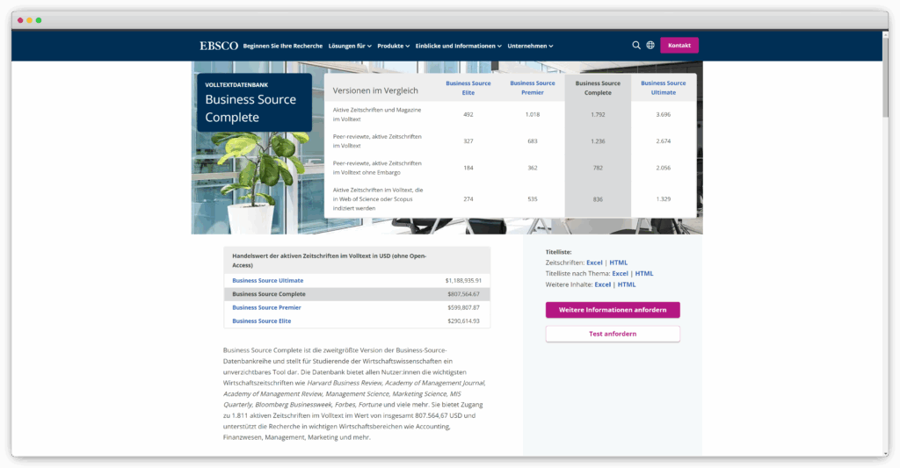Click cell value 1.792 in Complete column
Viewport: 900px width, 468px height.
coord(598,115)
